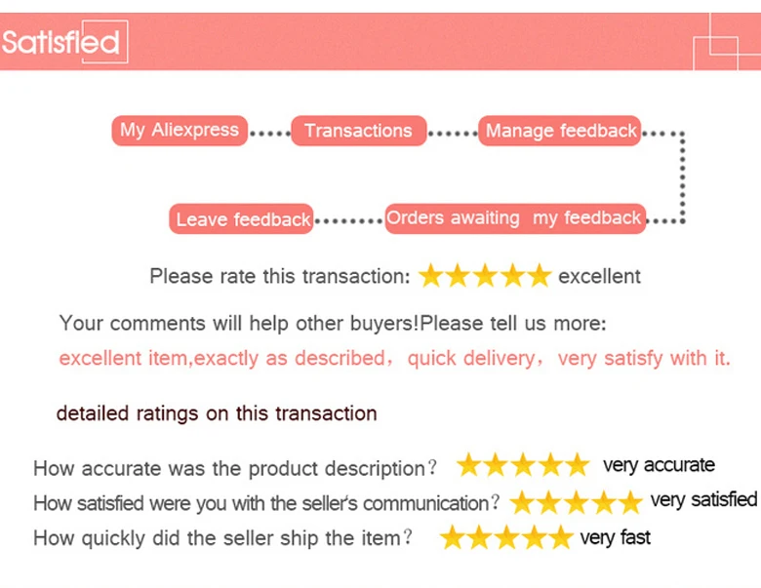Open the Transactions step
The width and height of the screenshot is (761, 588).
tap(358, 131)
